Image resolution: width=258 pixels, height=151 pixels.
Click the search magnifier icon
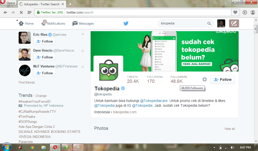(209, 23)
